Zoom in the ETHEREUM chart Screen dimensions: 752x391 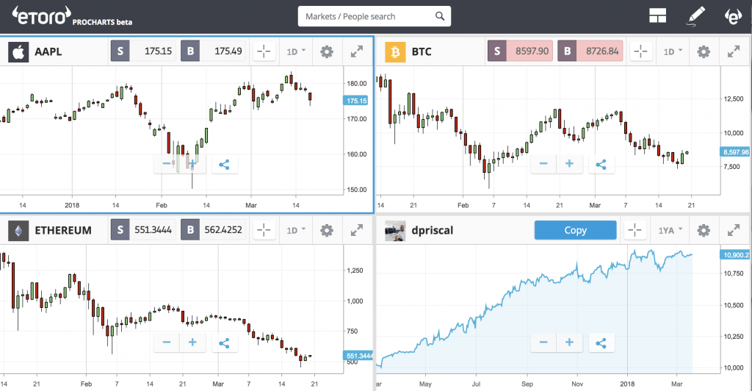[192, 342]
